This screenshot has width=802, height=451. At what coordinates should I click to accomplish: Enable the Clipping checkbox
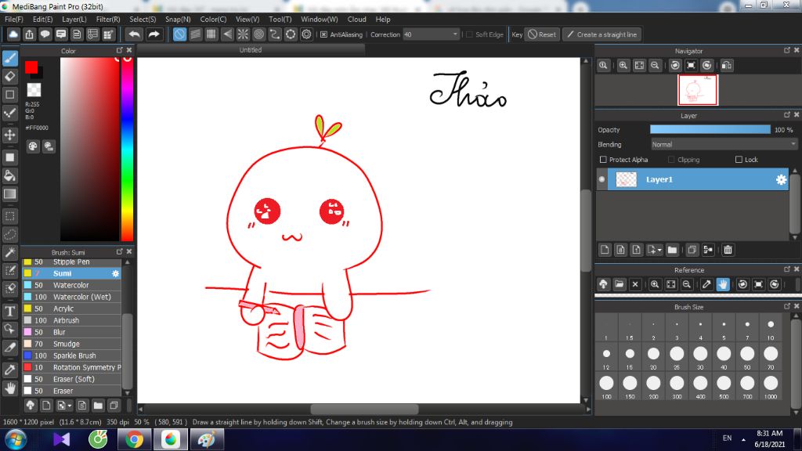click(x=671, y=160)
